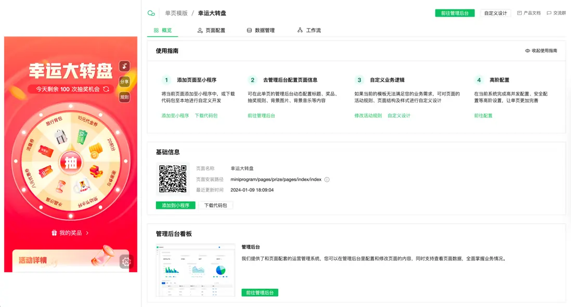Click the top green 前往管理后台 button
Screen dimensions: 571x307
[x=455, y=13]
